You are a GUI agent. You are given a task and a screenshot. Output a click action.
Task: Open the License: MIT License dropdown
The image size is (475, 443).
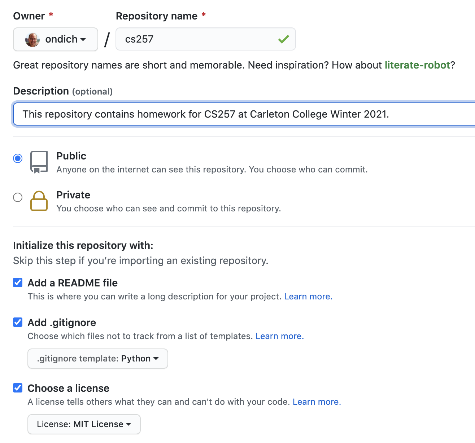[84, 424]
